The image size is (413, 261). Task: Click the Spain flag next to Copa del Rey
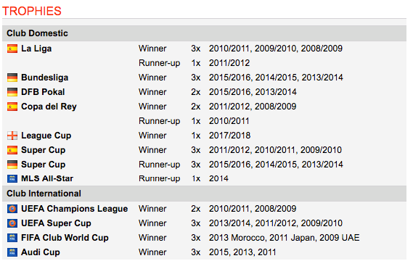12,107
